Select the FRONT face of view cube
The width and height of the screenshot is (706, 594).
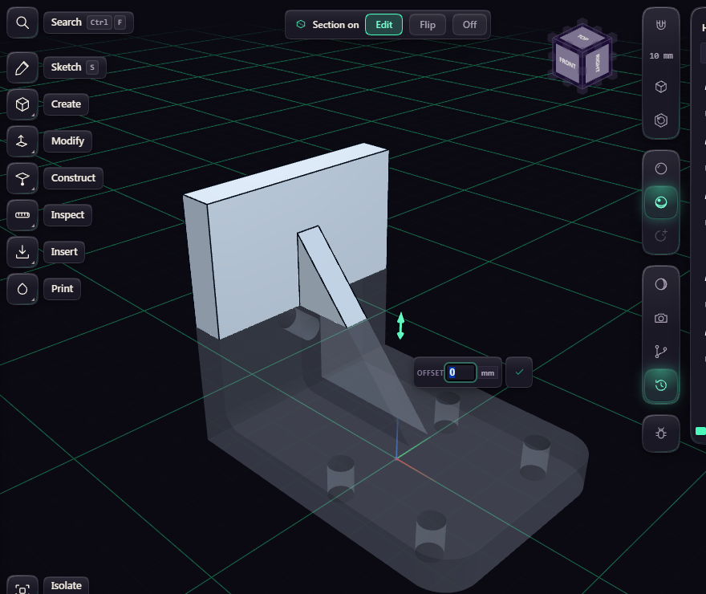coord(567,63)
